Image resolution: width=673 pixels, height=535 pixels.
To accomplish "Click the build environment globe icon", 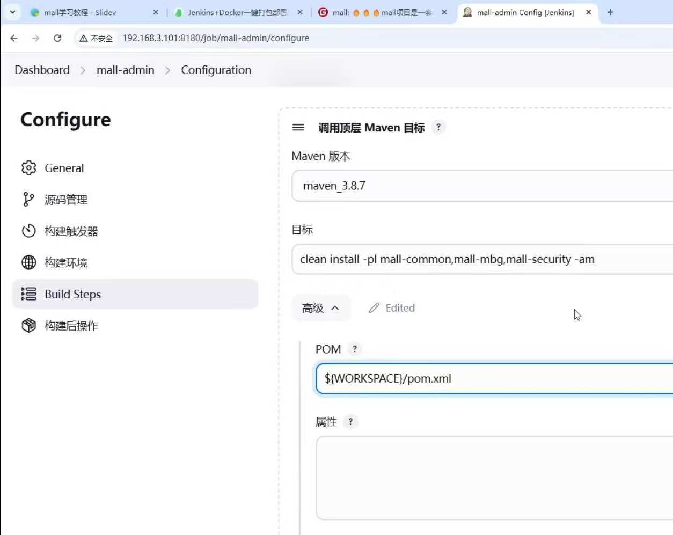I will 28,262.
